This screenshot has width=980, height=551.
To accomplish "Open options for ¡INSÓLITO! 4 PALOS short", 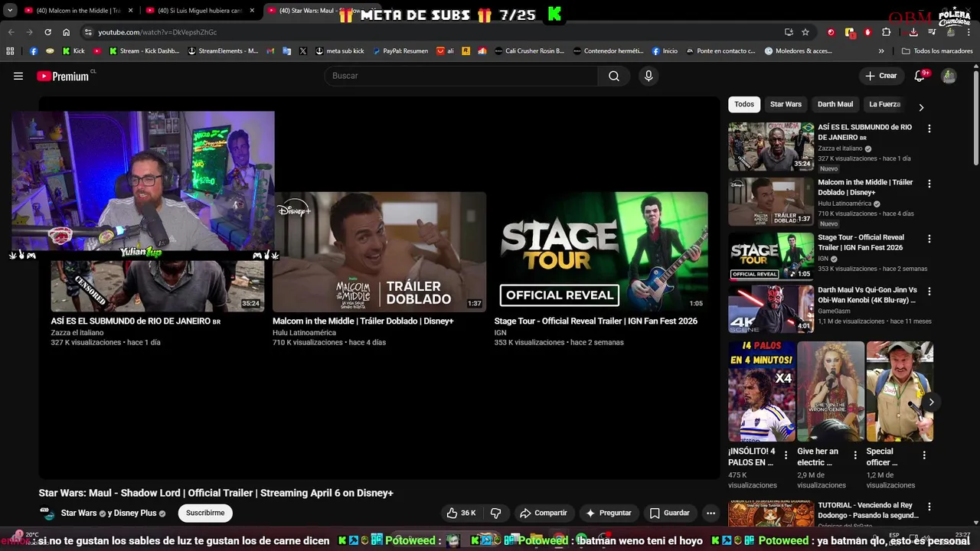I will coord(786,455).
